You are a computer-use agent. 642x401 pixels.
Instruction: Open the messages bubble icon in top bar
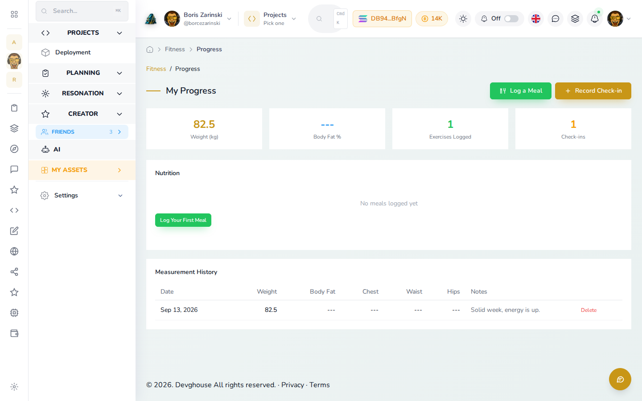coord(556,19)
